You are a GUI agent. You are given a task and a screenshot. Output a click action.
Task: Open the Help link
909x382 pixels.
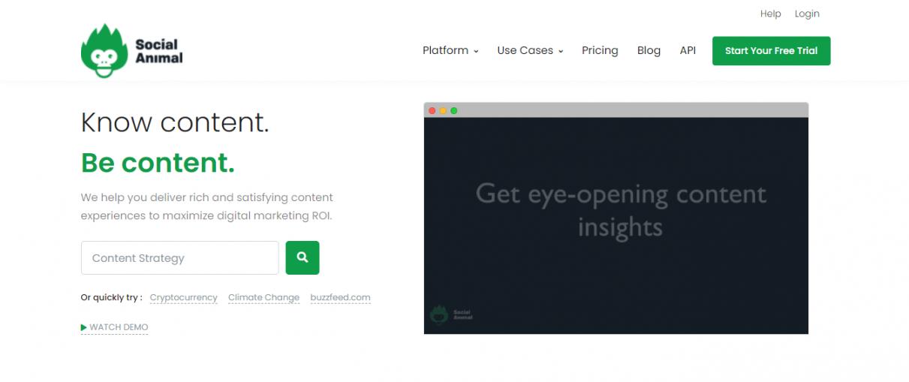click(x=770, y=14)
